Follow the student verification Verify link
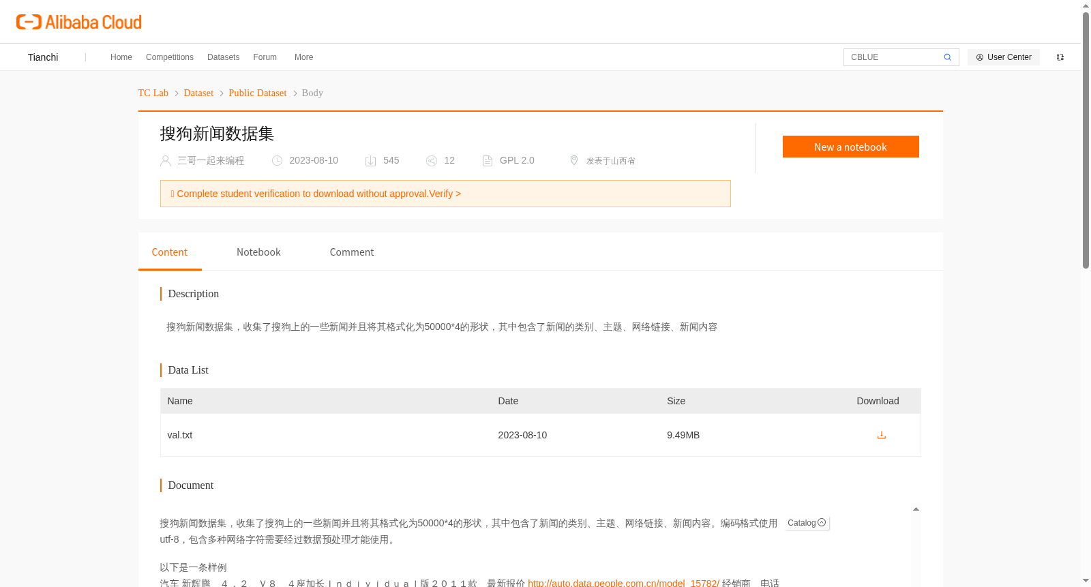Viewport: 1091px width, 587px height. pyautogui.click(x=445, y=194)
